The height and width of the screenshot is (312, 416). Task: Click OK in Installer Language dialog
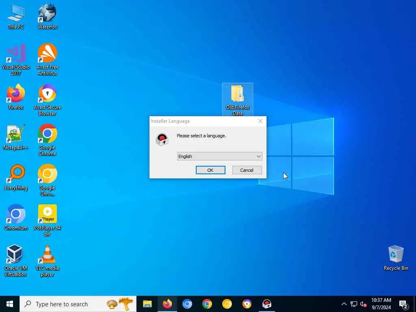(210, 170)
